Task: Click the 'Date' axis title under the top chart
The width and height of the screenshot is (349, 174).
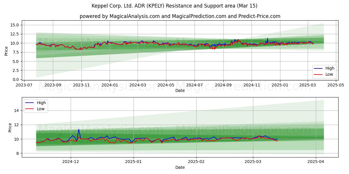Action: pos(180,91)
